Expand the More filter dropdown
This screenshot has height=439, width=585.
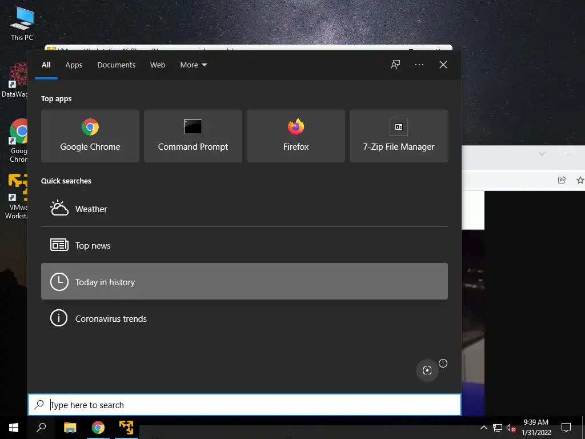click(x=193, y=65)
